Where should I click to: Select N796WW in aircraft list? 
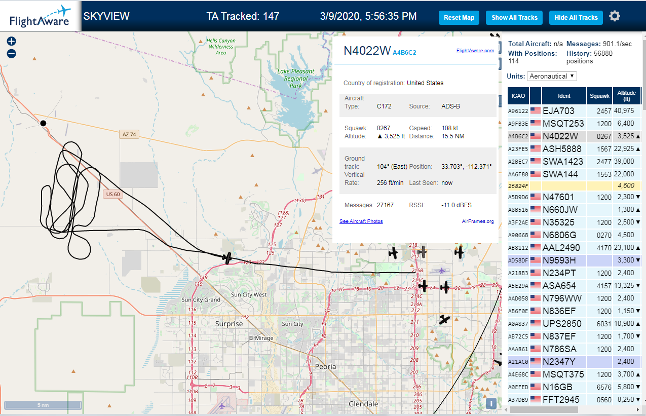point(575,298)
